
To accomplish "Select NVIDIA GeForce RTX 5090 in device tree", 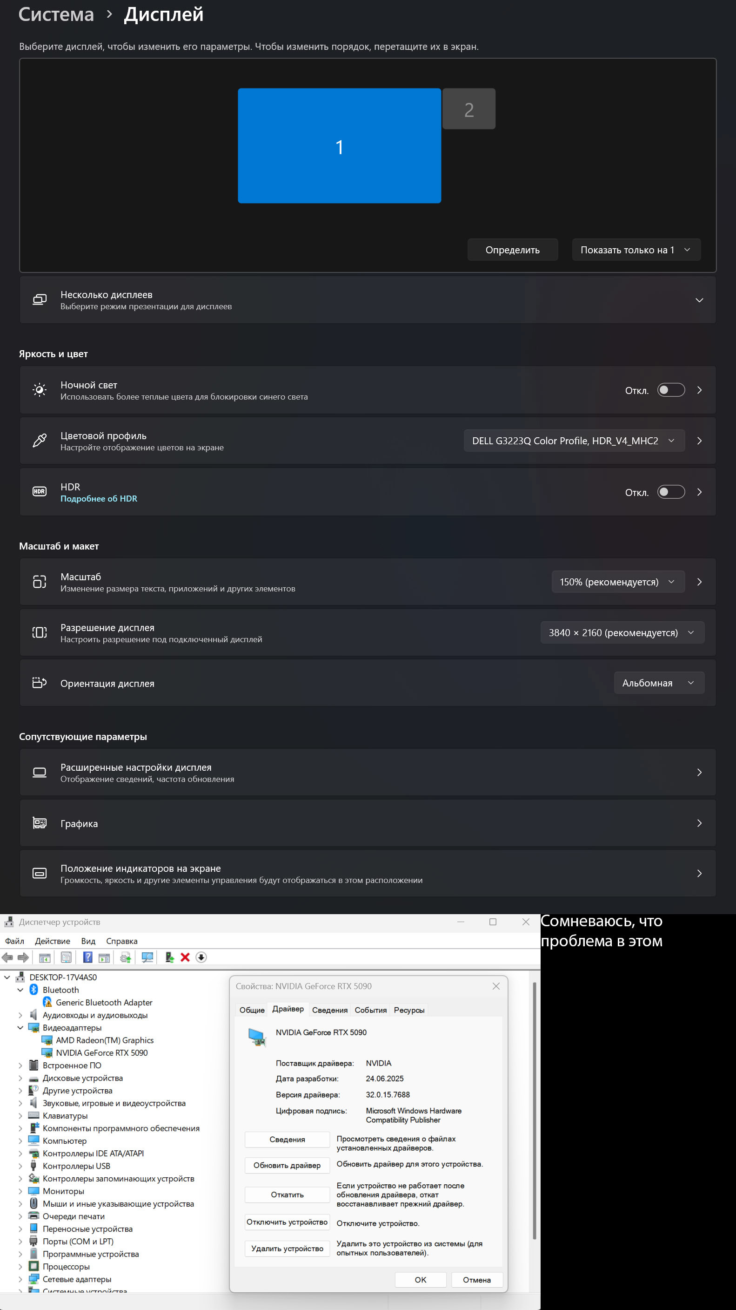I will coord(101,1052).
